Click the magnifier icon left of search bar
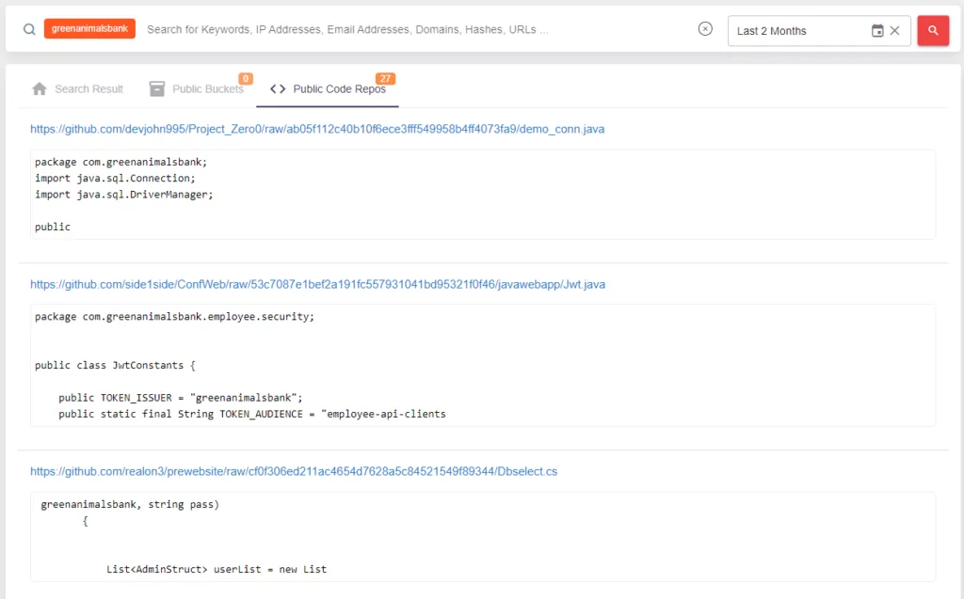The width and height of the screenshot is (964, 599). coord(29,29)
